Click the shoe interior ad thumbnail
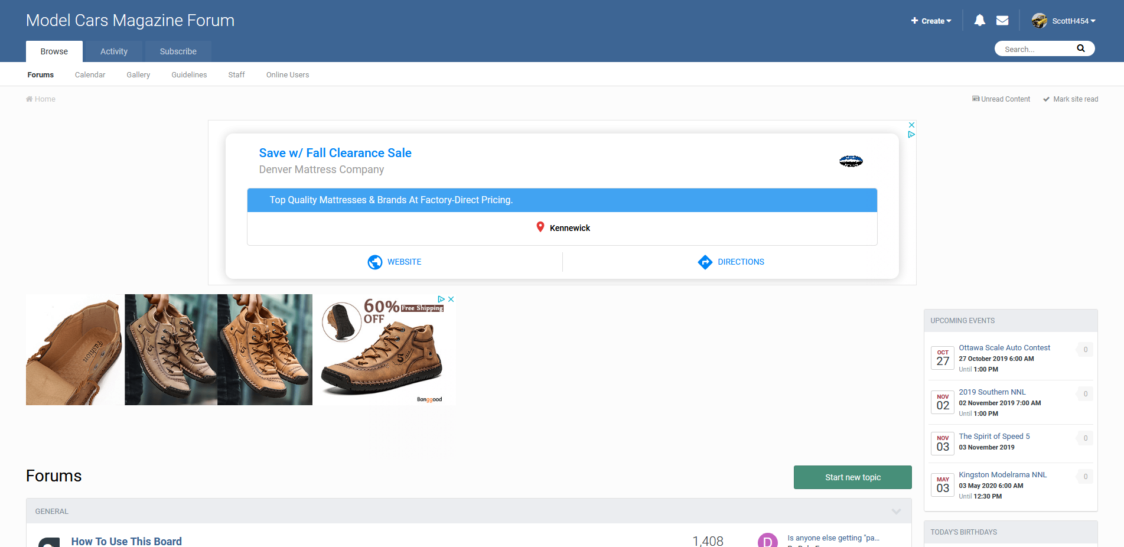1124x547 pixels. pyautogui.click(x=75, y=350)
